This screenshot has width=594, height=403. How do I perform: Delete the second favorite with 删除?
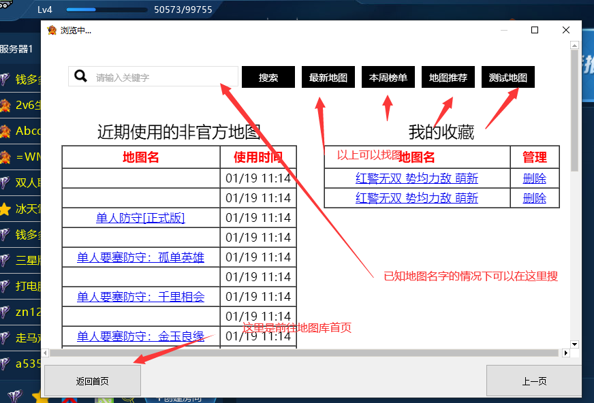[535, 198]
